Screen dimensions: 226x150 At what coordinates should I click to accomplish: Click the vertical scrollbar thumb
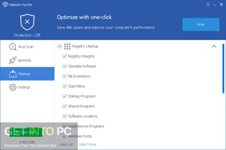tap(223, 69)
